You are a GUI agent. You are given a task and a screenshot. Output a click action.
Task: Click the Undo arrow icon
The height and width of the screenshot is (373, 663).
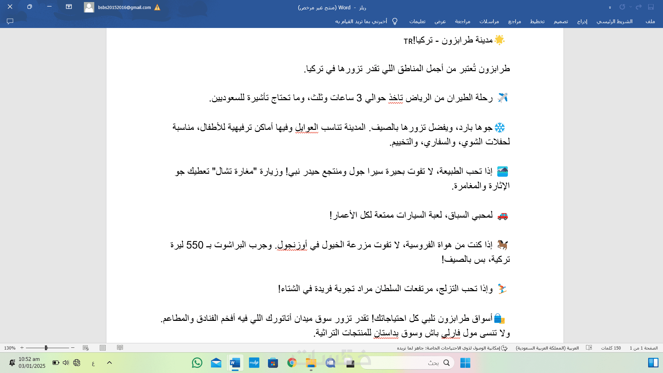639,7
